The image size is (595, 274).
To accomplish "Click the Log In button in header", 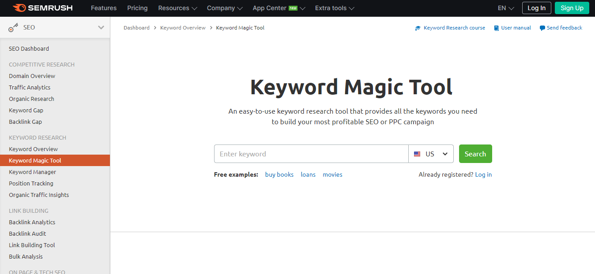I will [536, 8].
